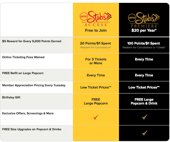Click gold checkmark for Exclusive Offers under Premiere
The height and width of the screenshot is (142, 170).
[x=144, y=117]
